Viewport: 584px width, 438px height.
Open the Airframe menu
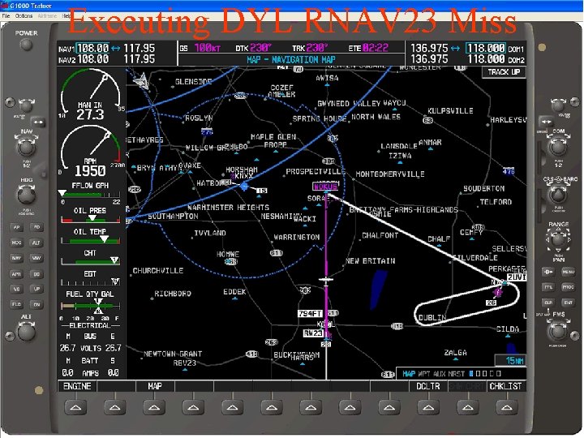pos(47,16)
